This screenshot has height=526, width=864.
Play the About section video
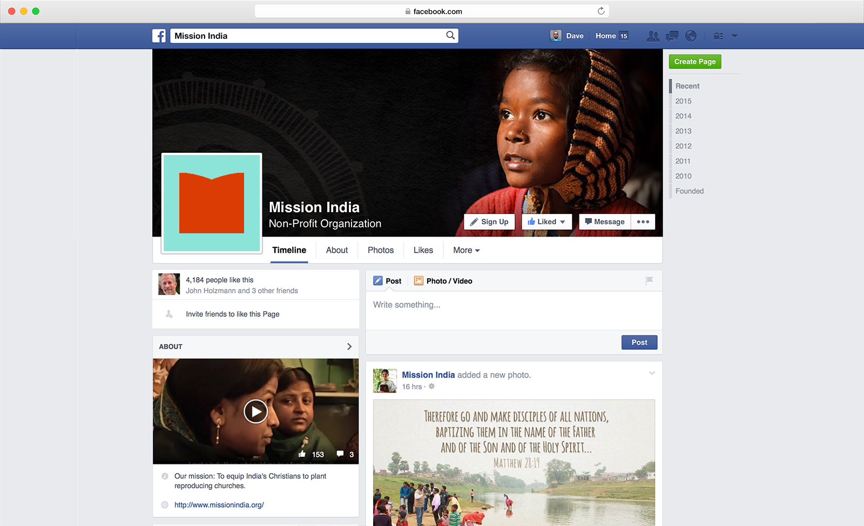coord(255,412)
